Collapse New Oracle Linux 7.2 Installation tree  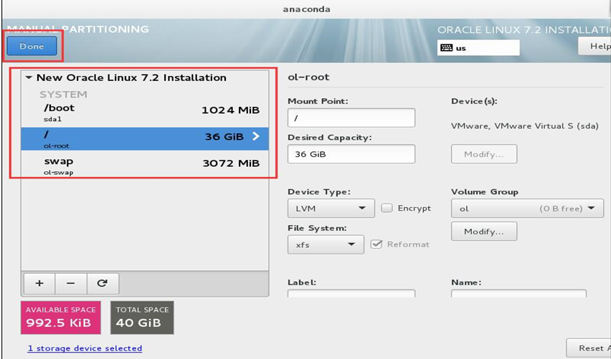(29, 77)
